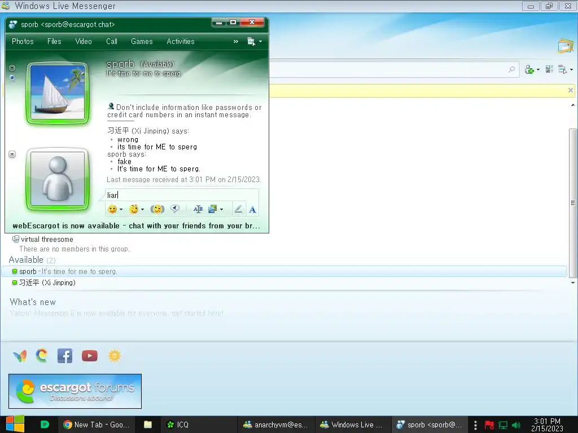Click the network monitor tray icon
This screenshot has height=433, width=578.
(503, 425)
